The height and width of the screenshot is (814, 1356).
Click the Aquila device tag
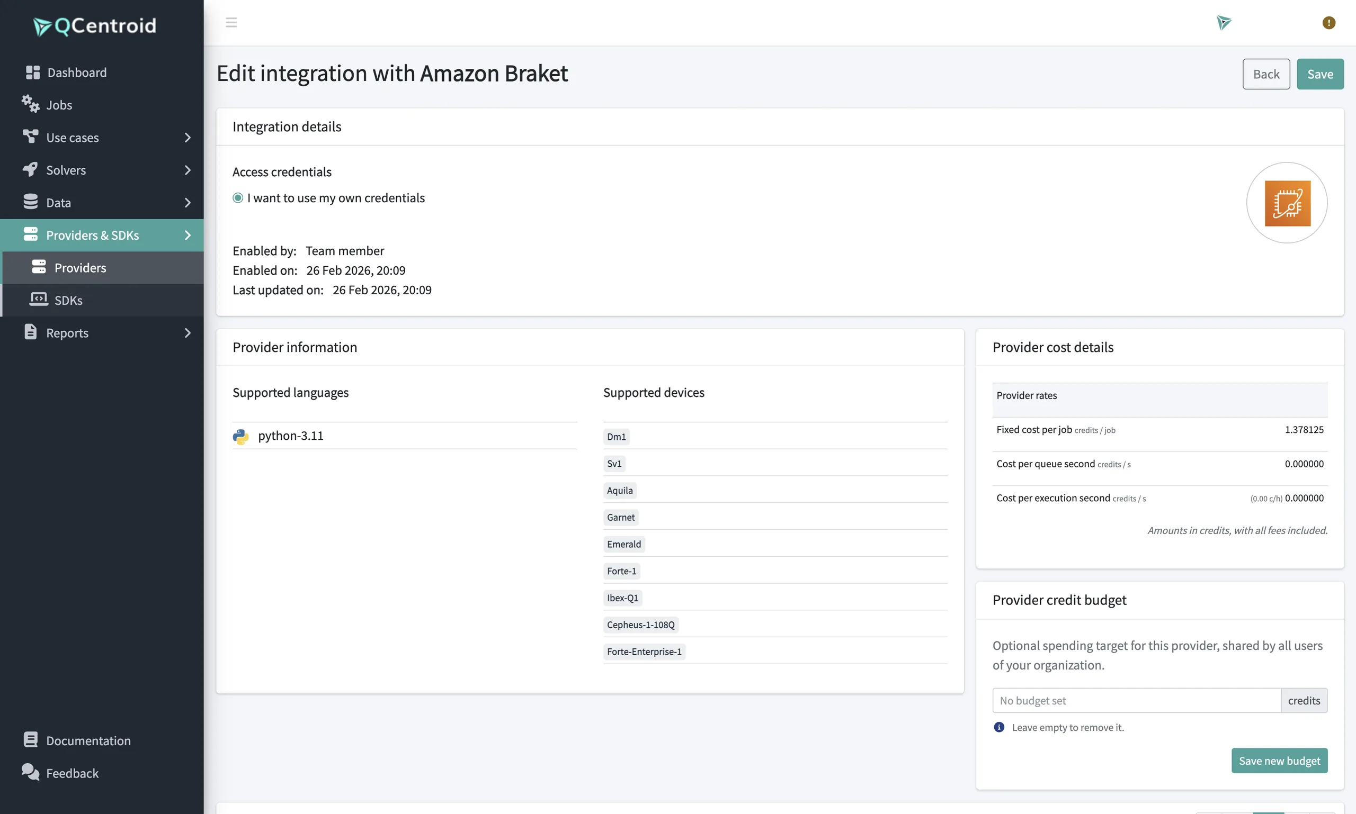click(x=620, y=491)
